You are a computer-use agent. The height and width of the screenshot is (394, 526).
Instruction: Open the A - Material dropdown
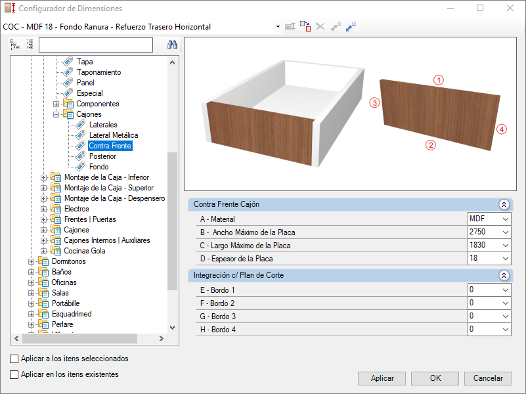[505, 219]
